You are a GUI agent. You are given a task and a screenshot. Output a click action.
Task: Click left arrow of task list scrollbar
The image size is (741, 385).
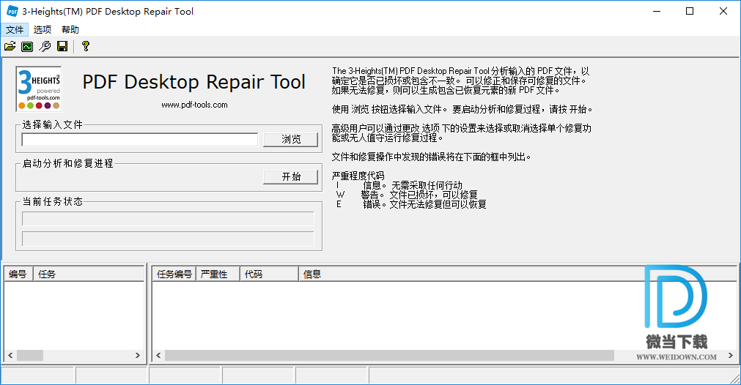[x=10, y=355]
